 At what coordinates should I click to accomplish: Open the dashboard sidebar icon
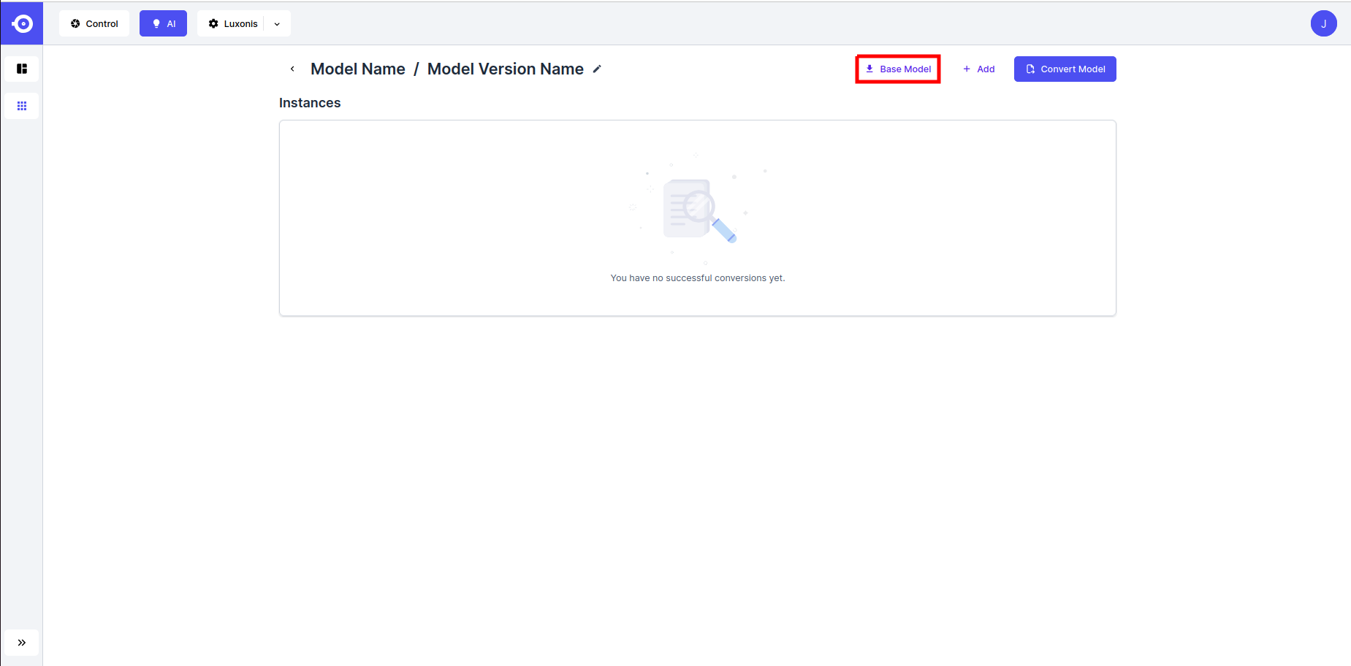22,69
